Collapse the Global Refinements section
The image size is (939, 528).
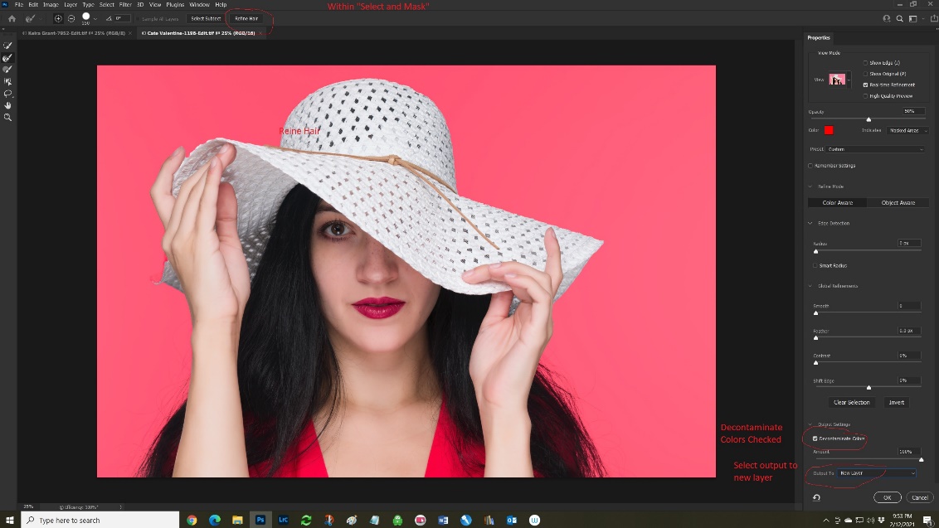[810, 286]
